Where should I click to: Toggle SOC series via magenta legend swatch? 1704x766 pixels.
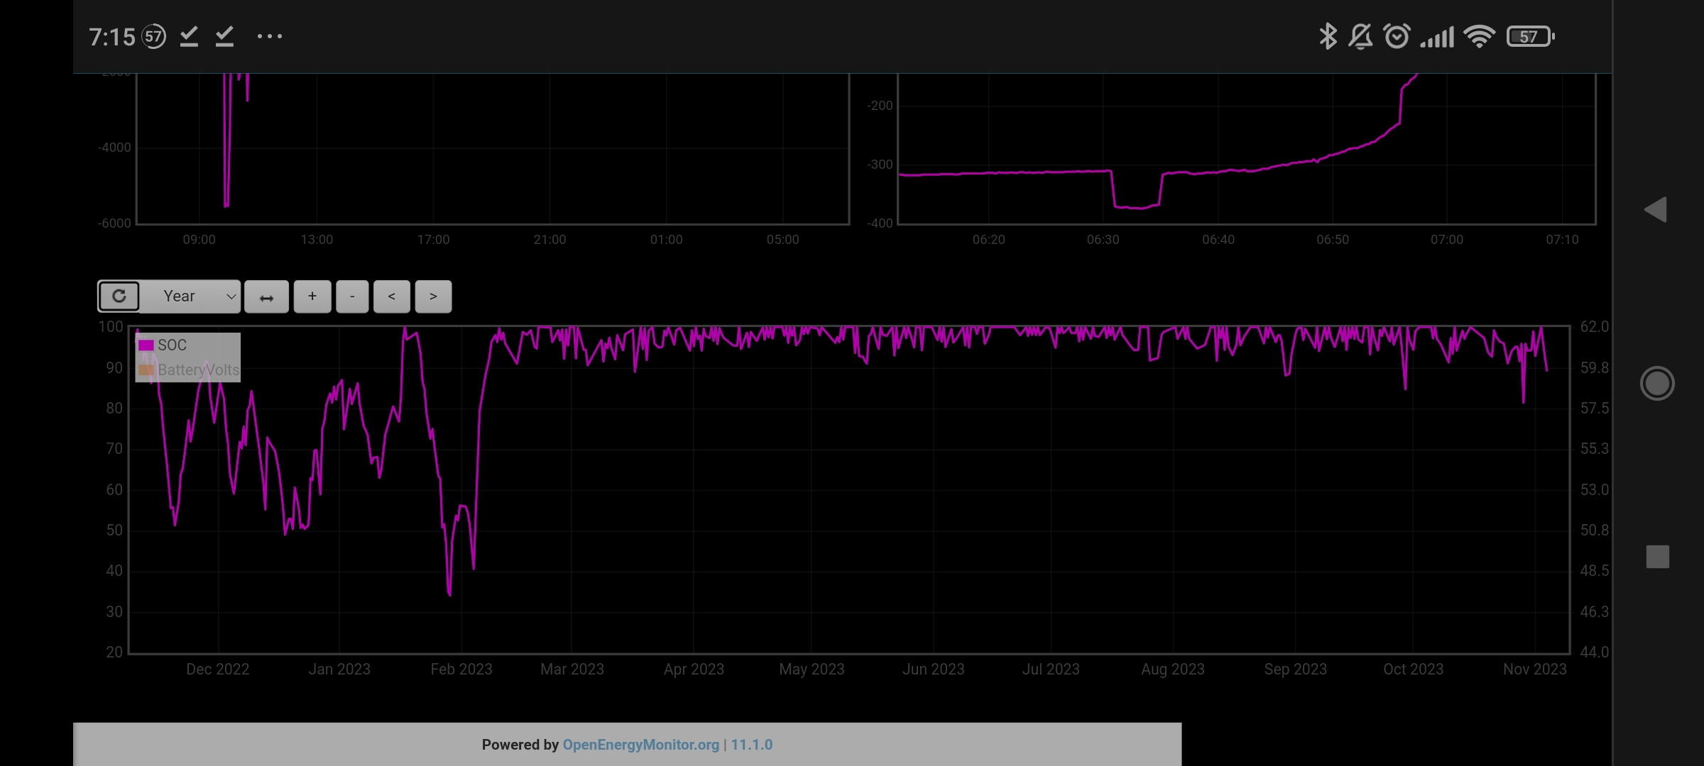click(x=146, y=345)
